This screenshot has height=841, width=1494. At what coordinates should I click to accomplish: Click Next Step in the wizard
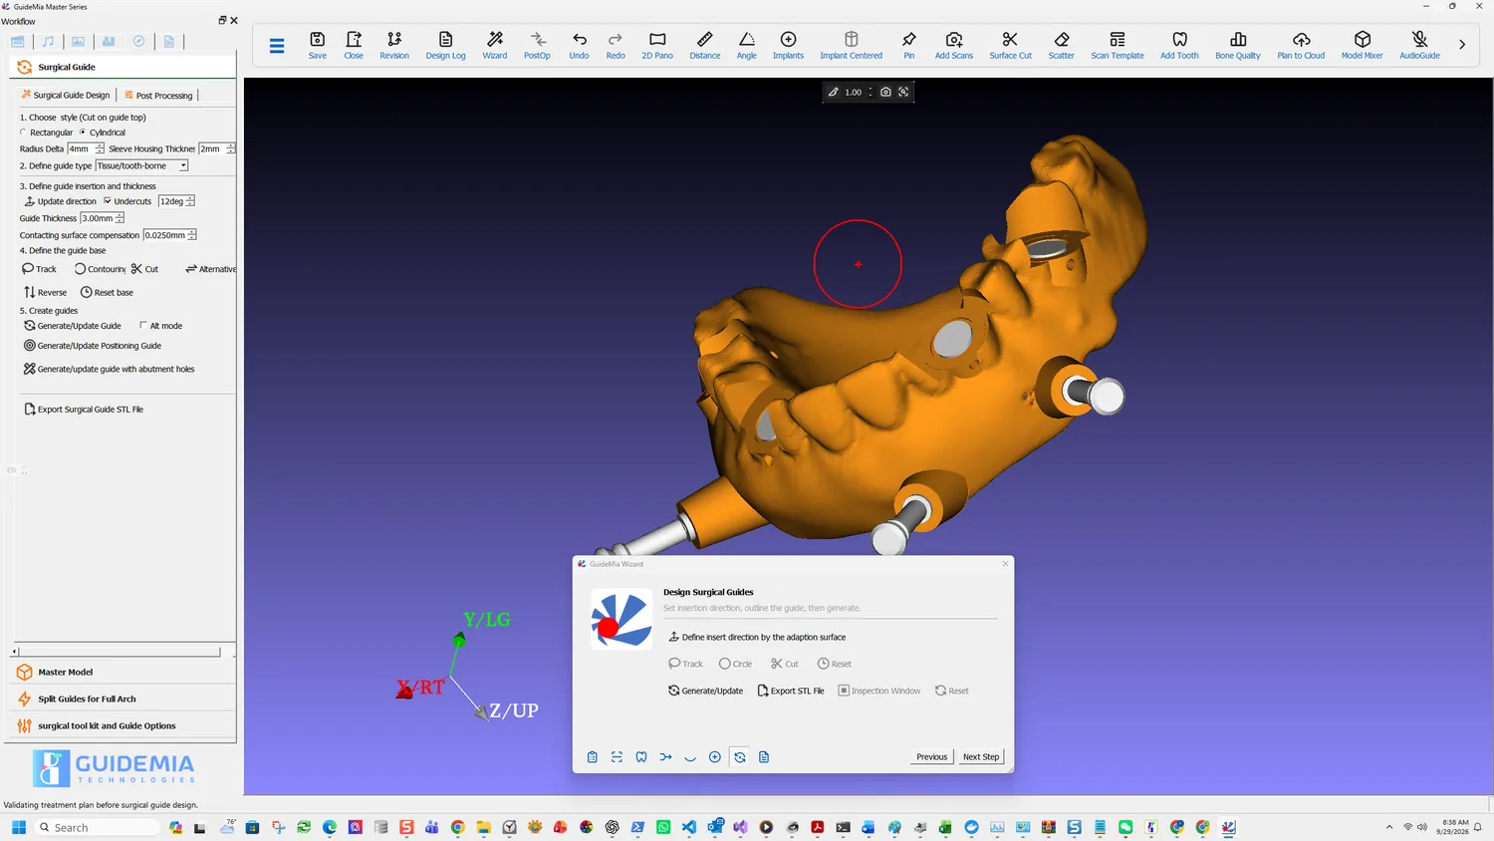tap(981, 757)
